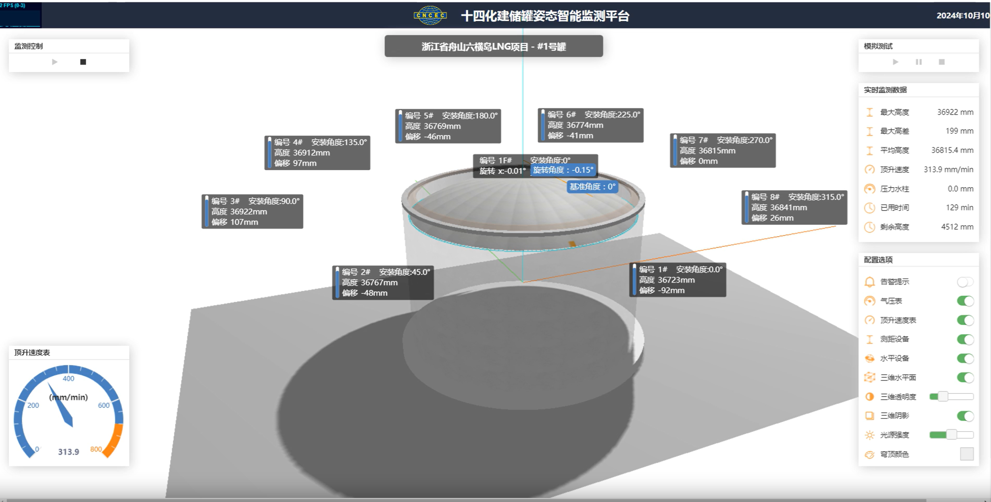Click the play icon in 模拟测试 panel
Viewport: 991px width, 502px height.
pyautogui.click(x=896, y=62)
